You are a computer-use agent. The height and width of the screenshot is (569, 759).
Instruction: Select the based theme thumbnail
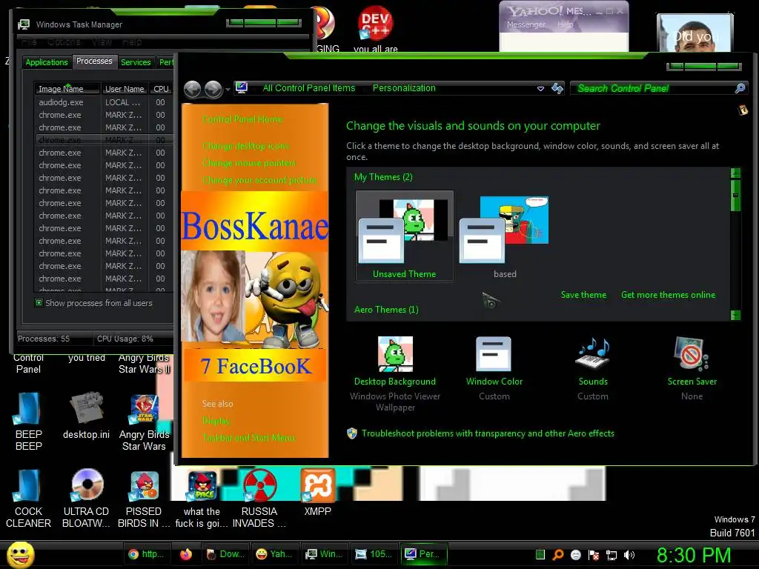pos(504,236)
